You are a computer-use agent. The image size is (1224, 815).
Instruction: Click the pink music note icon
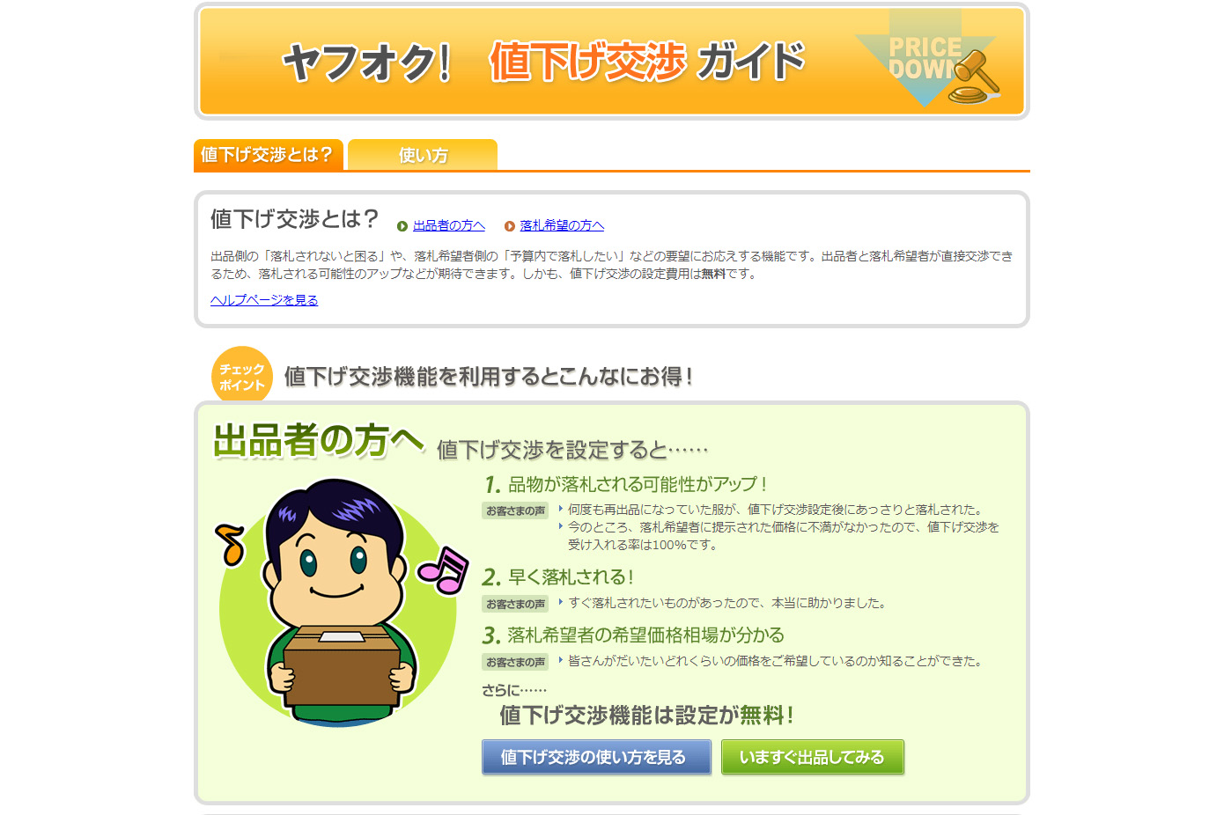(x=443, y=570)
